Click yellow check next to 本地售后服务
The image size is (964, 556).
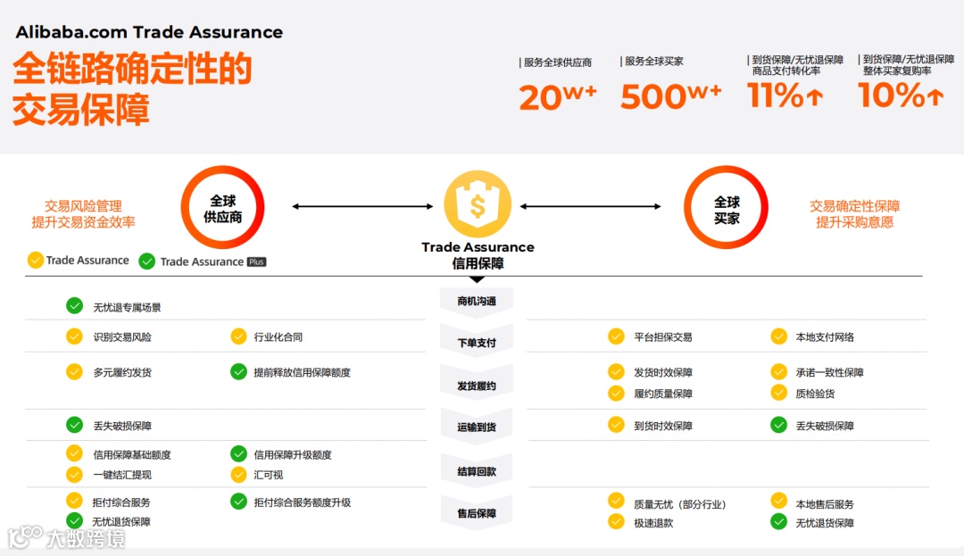pyautogui.click(x=779, y=502)
